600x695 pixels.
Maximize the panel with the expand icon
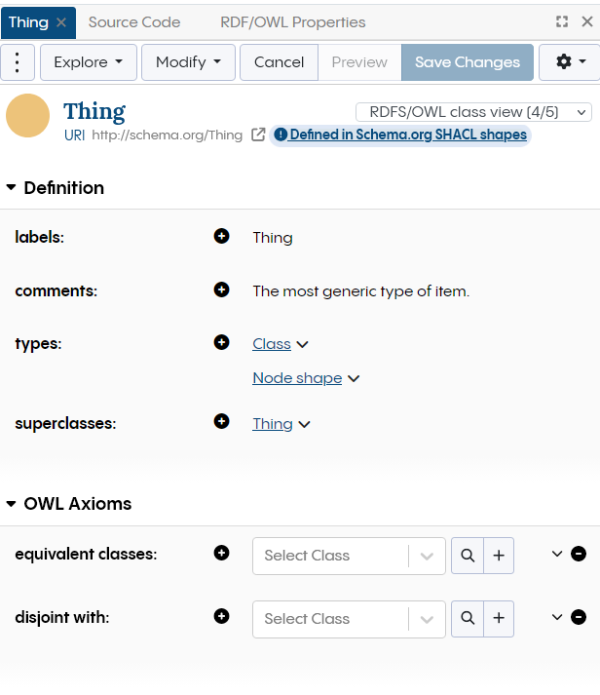coord(562,21)
